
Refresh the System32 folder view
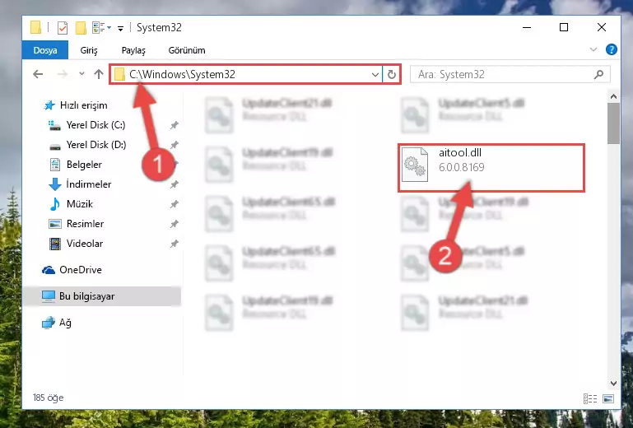392,74
